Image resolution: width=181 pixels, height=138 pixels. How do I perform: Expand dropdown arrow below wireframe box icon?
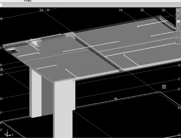click(178, 24)
